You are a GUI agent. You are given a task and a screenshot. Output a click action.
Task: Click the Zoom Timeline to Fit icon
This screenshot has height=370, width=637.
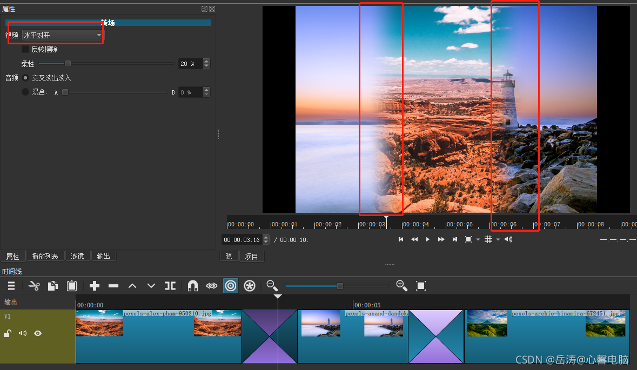pos(421,286)
